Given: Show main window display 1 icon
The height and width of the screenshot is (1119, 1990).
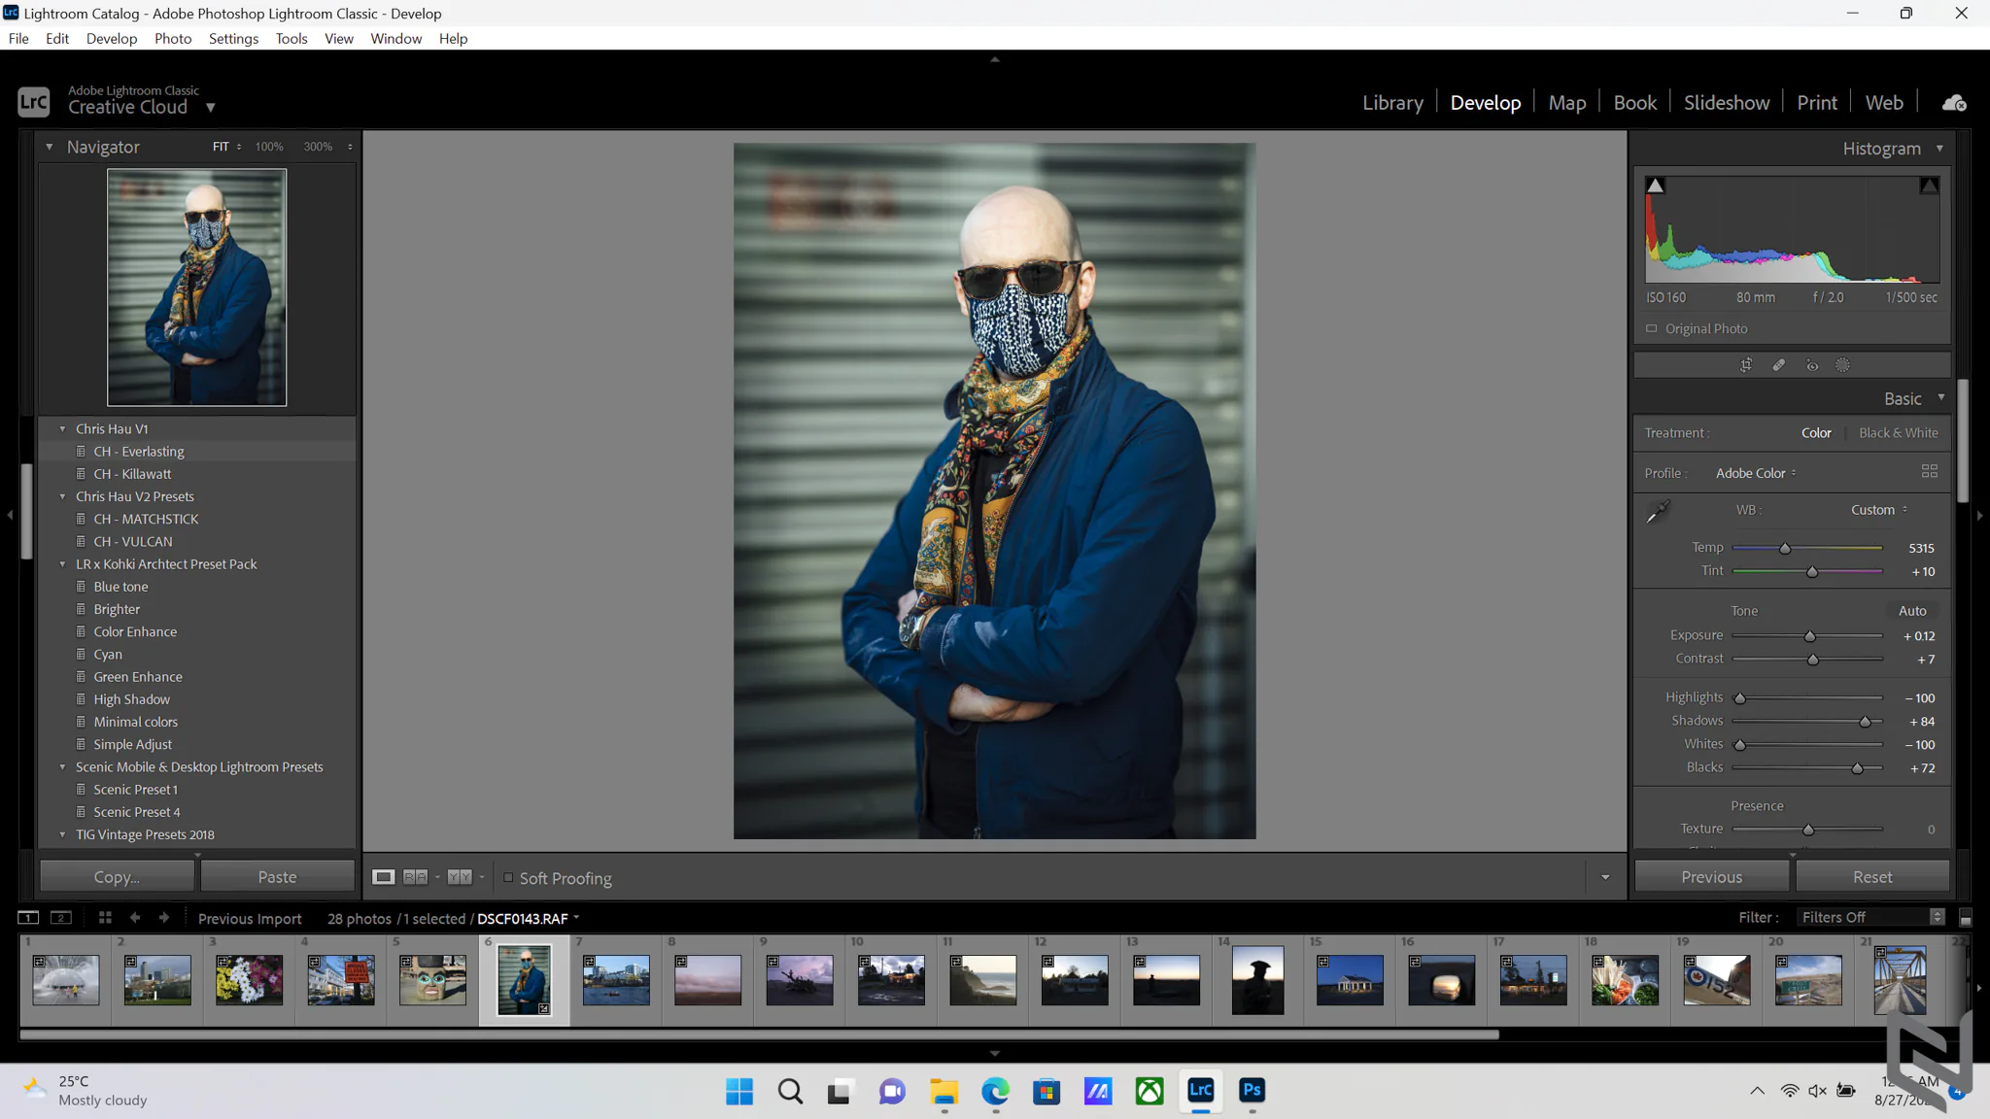Looking at the screenshot, I should click(x=28, y=918).
